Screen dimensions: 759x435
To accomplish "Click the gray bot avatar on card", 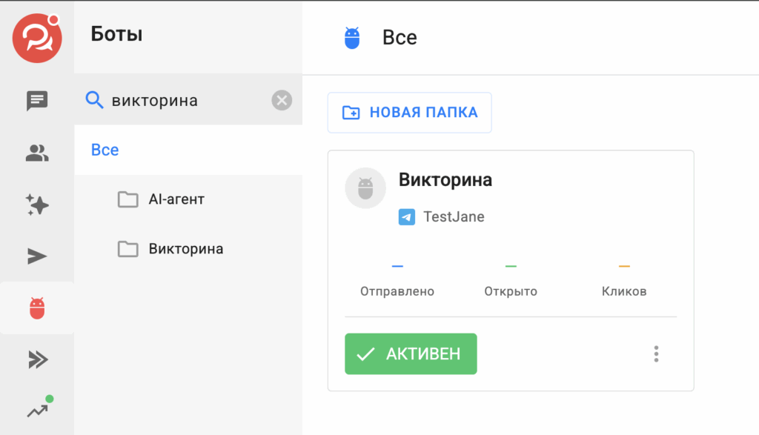I will (x=365, y=188).
